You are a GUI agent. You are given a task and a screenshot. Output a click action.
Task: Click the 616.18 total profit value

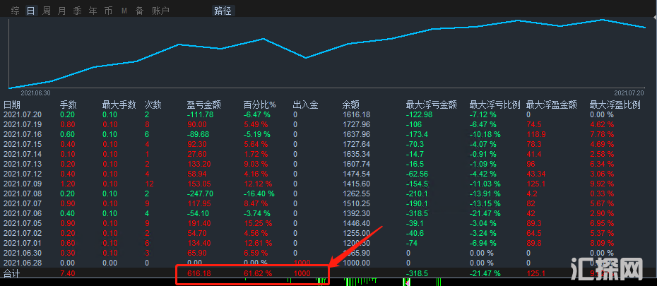coord(201,273)
